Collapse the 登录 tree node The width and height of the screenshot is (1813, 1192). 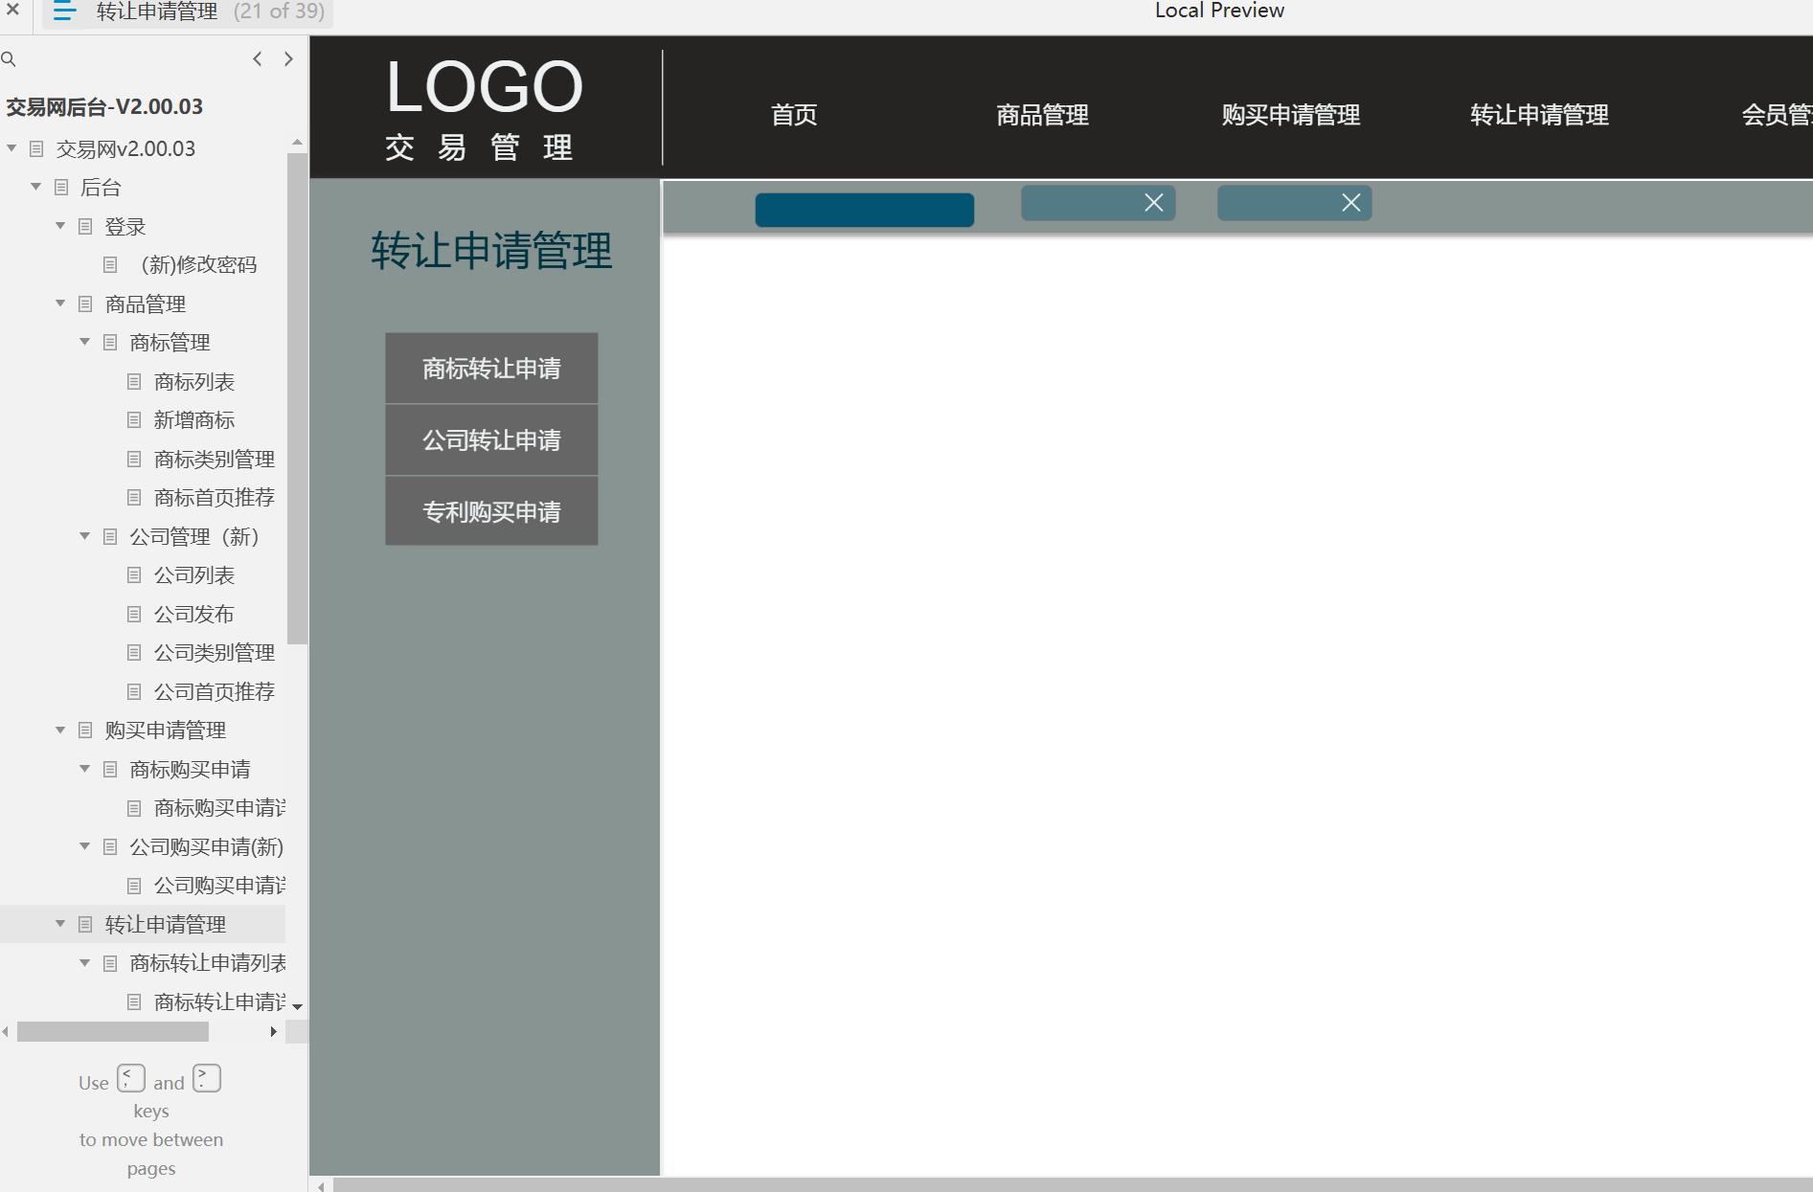pos(60,226)
